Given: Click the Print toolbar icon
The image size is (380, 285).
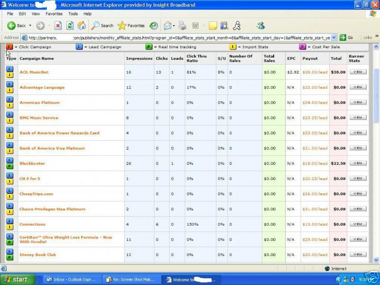Looking at the screenshot, I should (x=182, y=26).
